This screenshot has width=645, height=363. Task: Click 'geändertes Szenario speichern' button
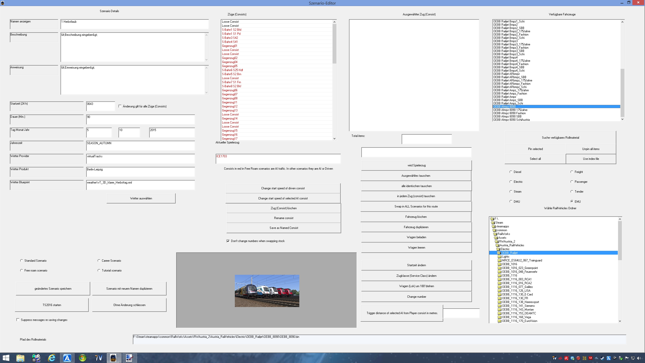coord(53,289)
